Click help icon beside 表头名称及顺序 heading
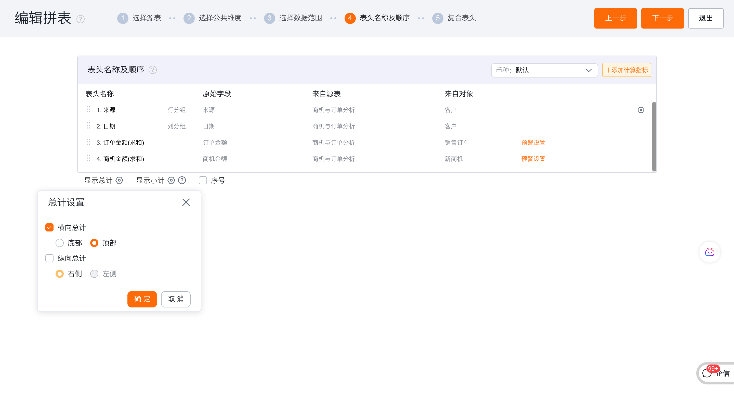This screenshot has height=414, width=734. [x=153, y=70]
